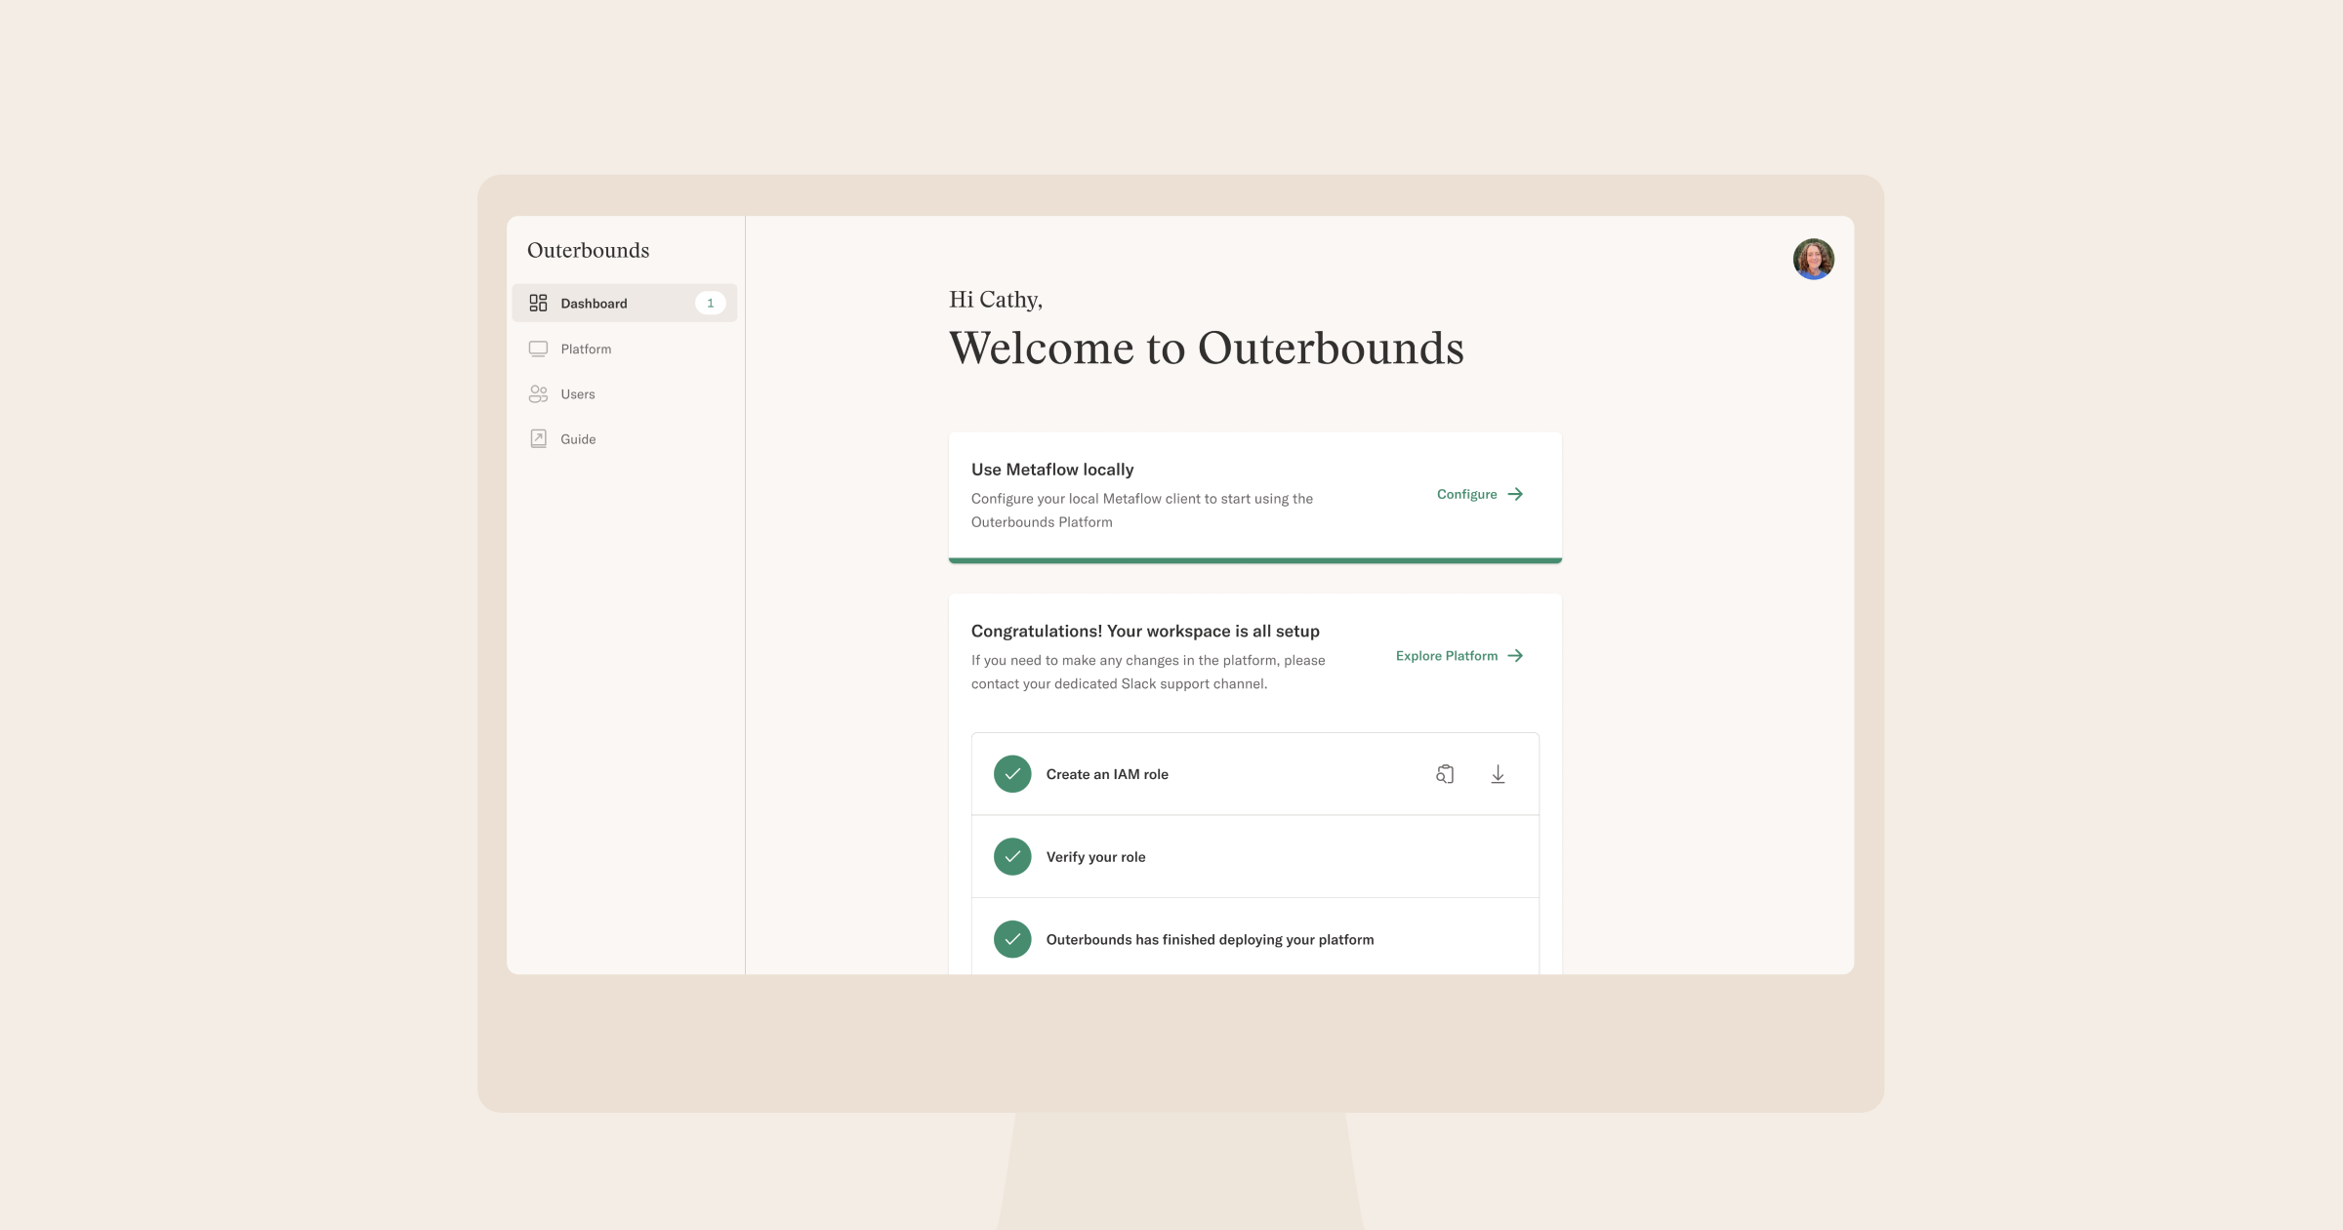Click the Dashboard notification badge showing 1

(x=710, y=303)
